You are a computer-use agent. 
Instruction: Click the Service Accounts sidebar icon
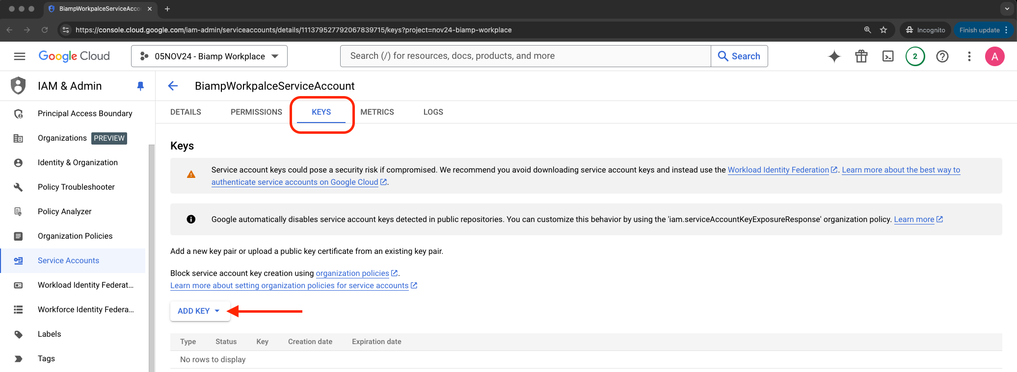(18, 261)
